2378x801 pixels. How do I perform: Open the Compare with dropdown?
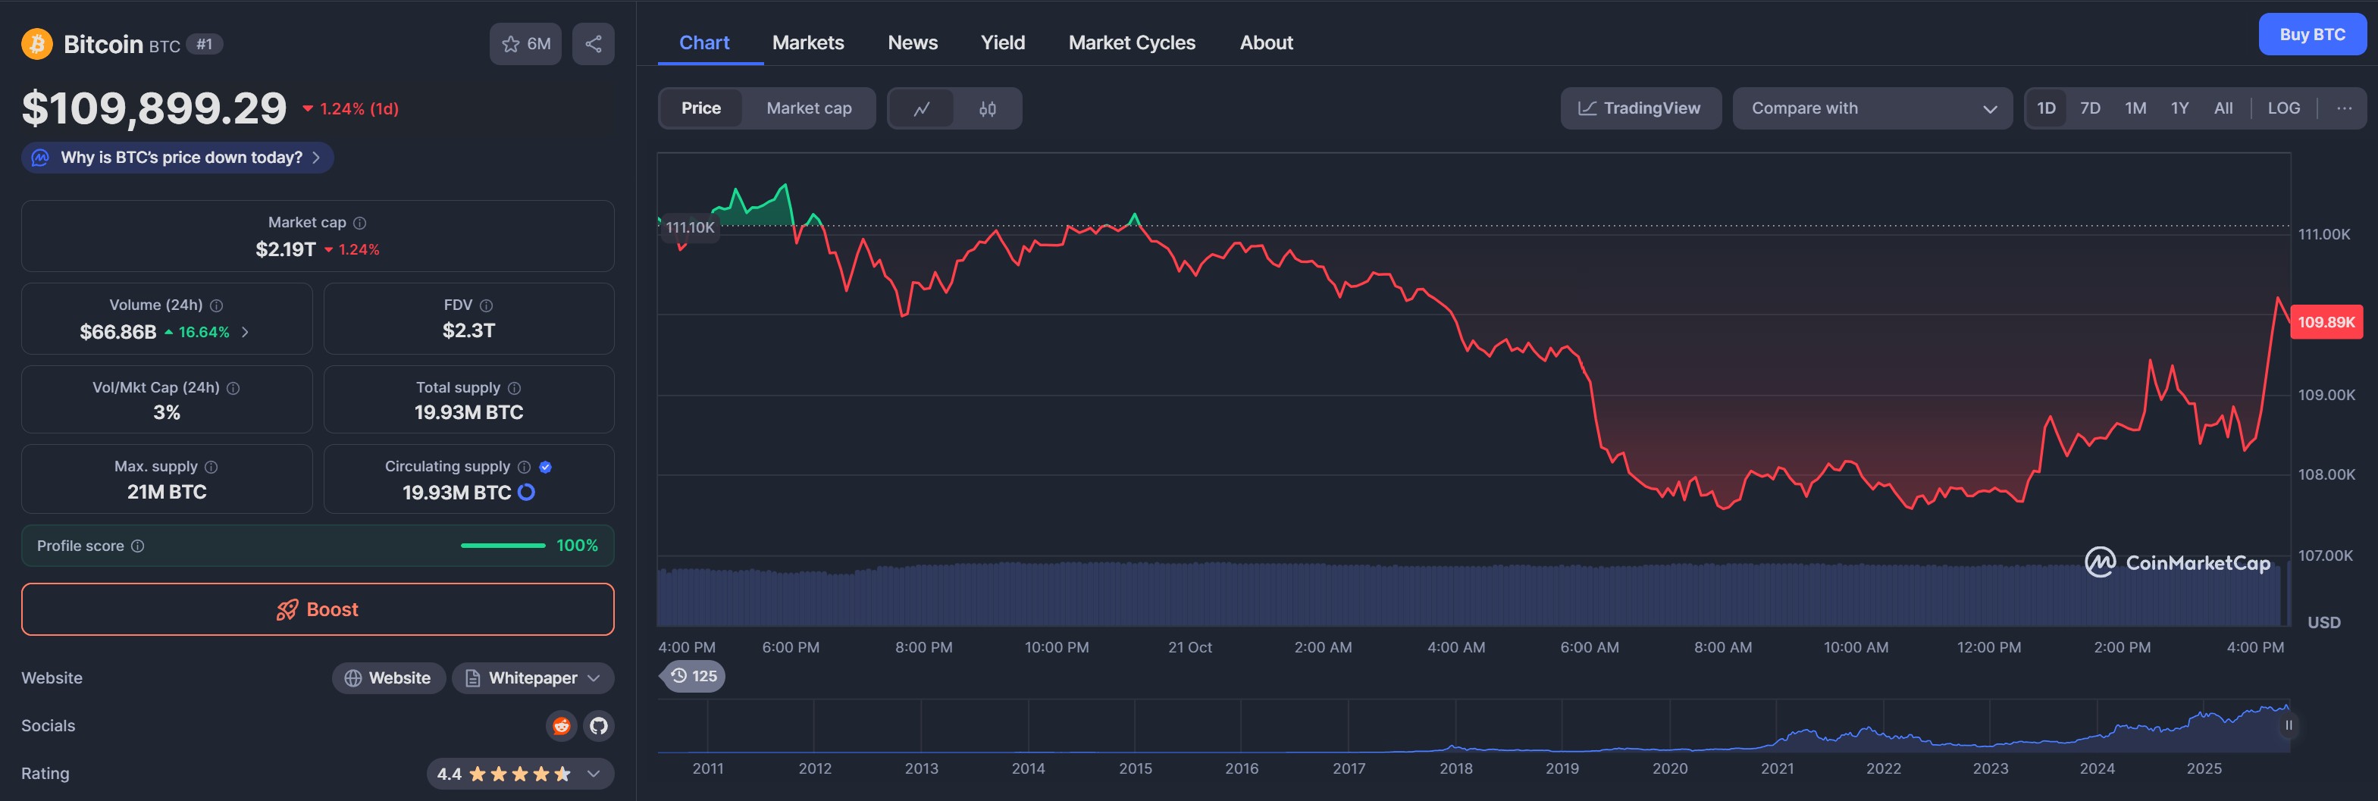pos(1872,109)
